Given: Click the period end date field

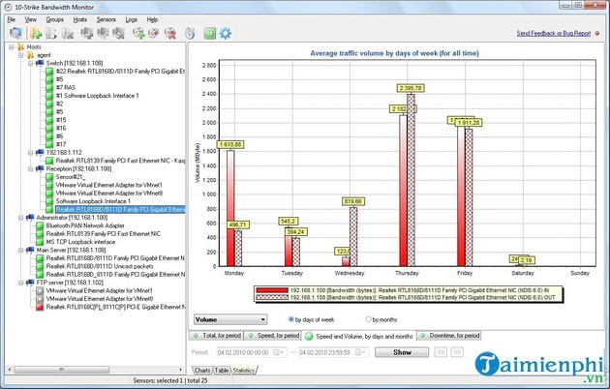Looking at the screenshot, I should pos(333,352).
